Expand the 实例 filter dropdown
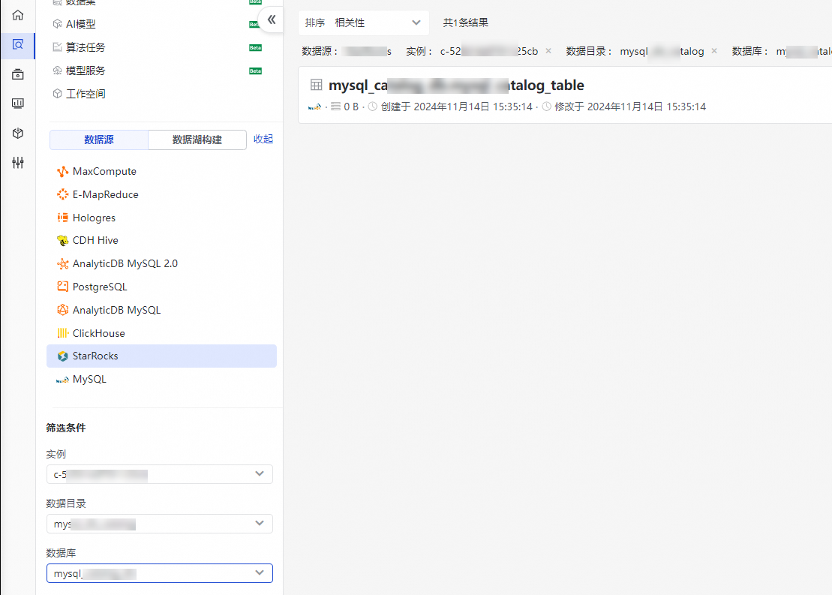The image size is (832, 595). pos(160,474)
